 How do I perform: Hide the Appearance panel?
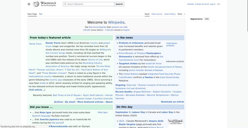click(x=207, y=19)
